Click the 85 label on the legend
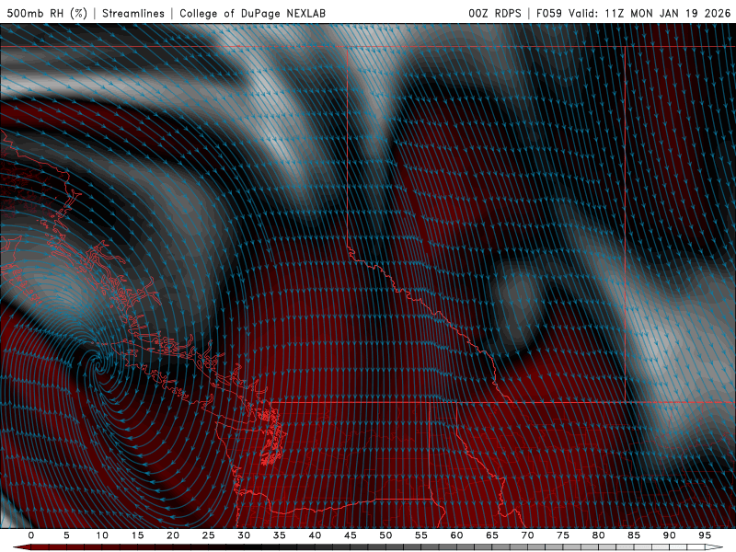Image resolution: width=736 pixels, height=552 pixels. click(634, 535)
